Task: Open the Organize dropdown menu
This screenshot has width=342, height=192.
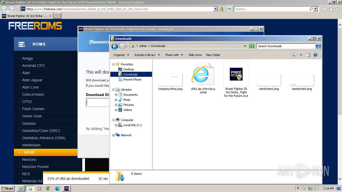Action: (x=121, y=55)
